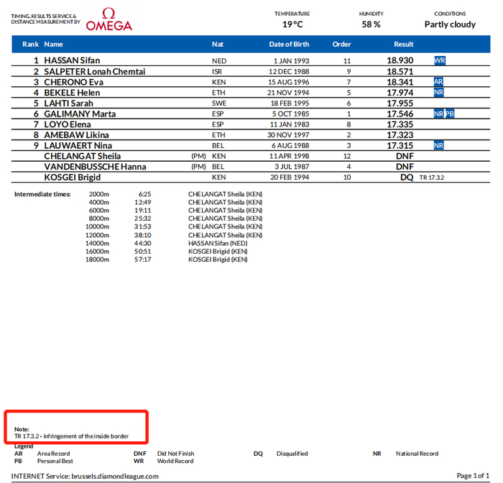Select the name CHERONO Eva
Image resolution: width=503 pixels, height=483 pixels.
(x=73, y=82)
